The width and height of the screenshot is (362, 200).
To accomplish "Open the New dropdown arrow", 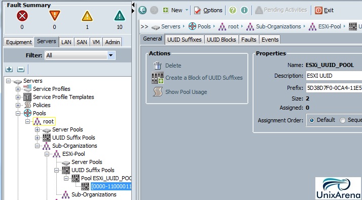I will click(187, 10).
